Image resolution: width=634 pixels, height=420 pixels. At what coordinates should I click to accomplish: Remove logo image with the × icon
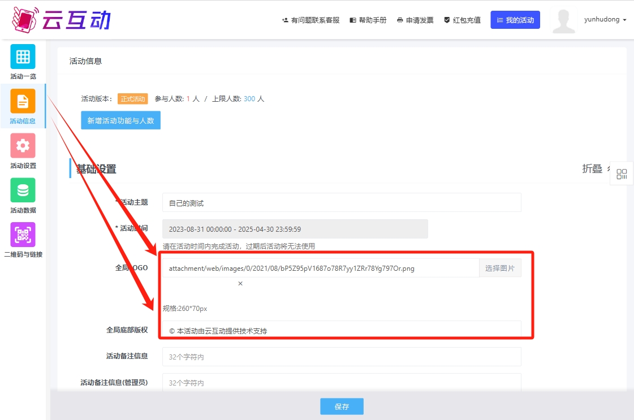pos(240,284)
